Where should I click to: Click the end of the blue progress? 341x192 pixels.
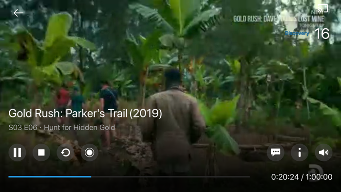[91, 177]
